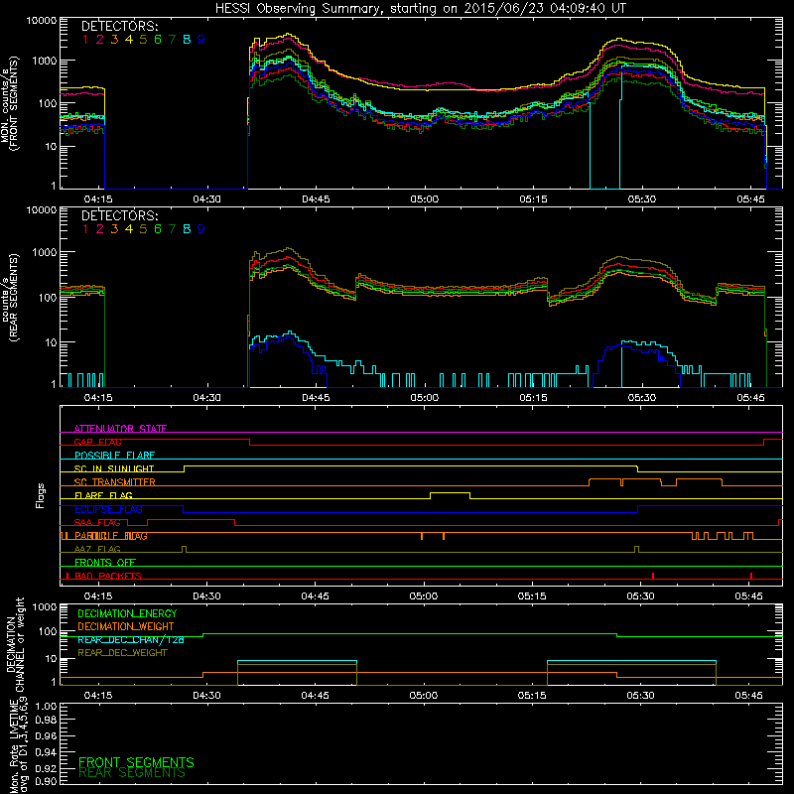This screenshot has width=794, height=794.
Task: Select orange detector '3' in rear segments legend
Action: (114, 229)
